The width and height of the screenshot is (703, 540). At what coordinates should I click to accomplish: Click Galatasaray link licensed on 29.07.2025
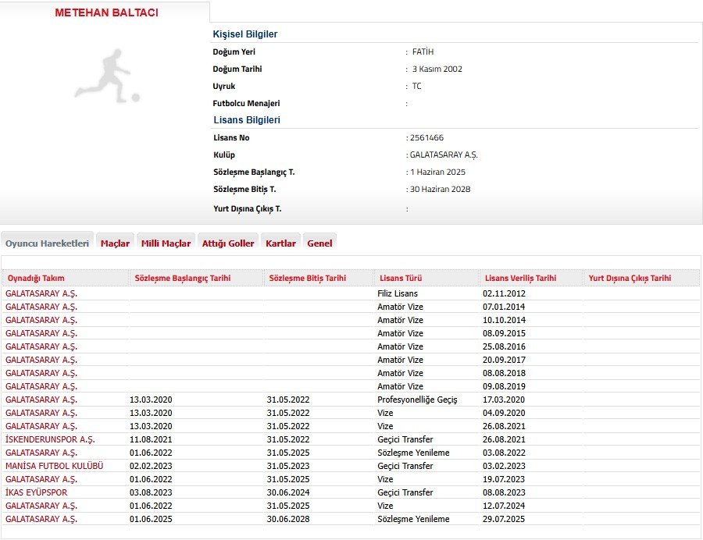point(41,519)
